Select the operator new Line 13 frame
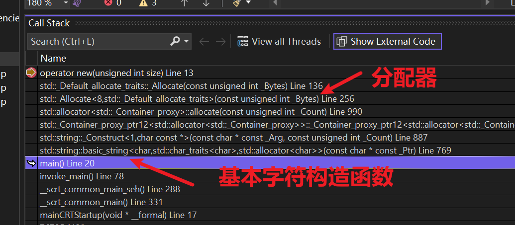Screen dimensions: 515x225 tap(116, 73)
